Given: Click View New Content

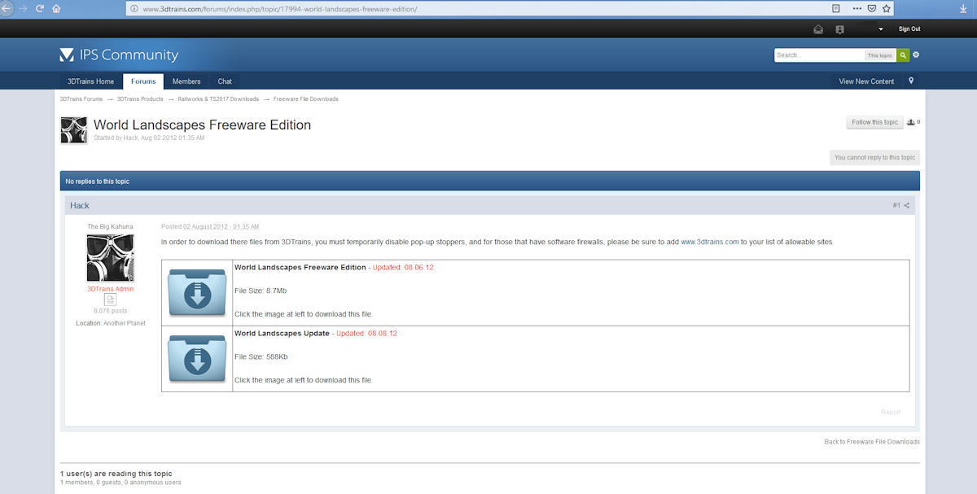Looking at the screenshot, I should 866,81.
